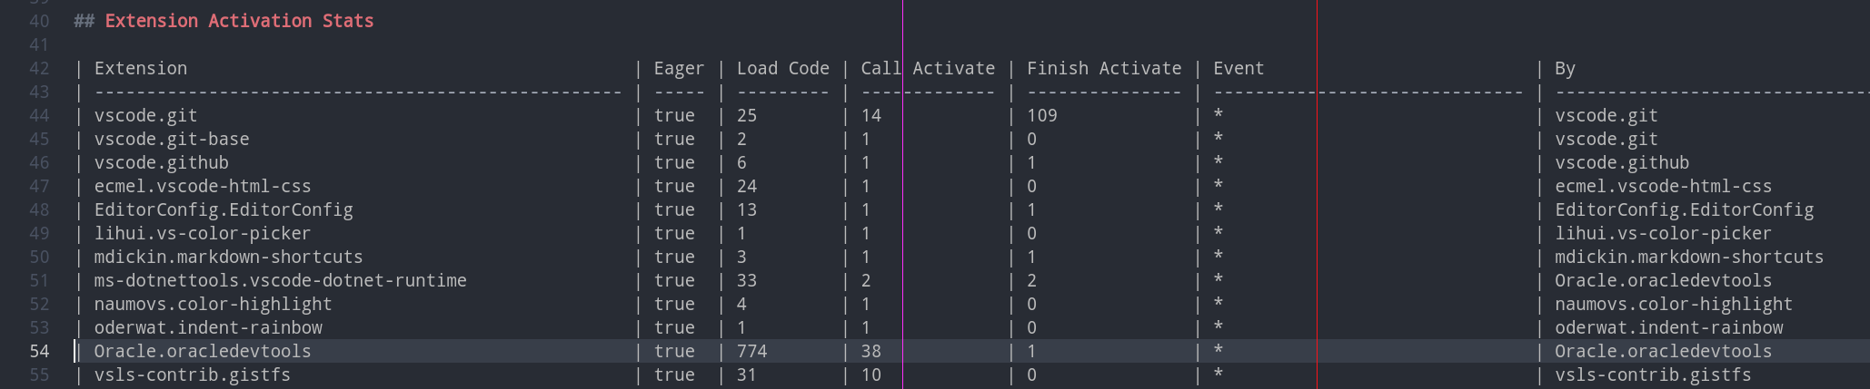1870x389 pixels.
Task: Click the "Finish Activate" column header text
Action: coord(1104,68)
